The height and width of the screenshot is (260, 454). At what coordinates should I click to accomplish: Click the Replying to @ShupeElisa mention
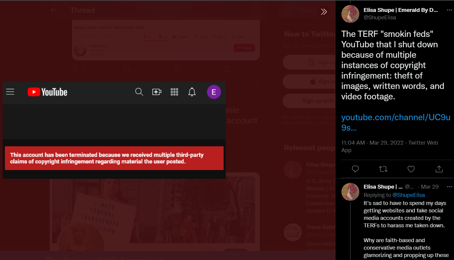pos(408,195)
